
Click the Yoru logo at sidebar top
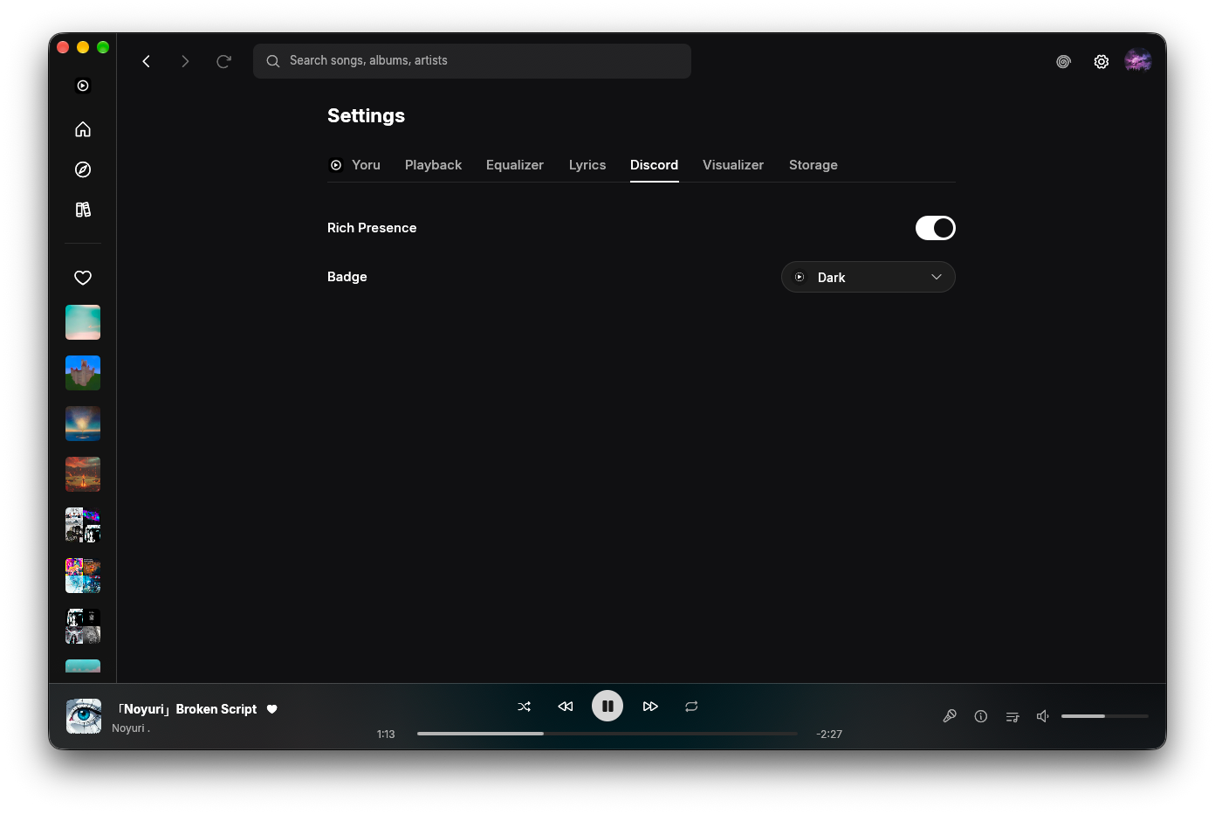tap(83, 86)
